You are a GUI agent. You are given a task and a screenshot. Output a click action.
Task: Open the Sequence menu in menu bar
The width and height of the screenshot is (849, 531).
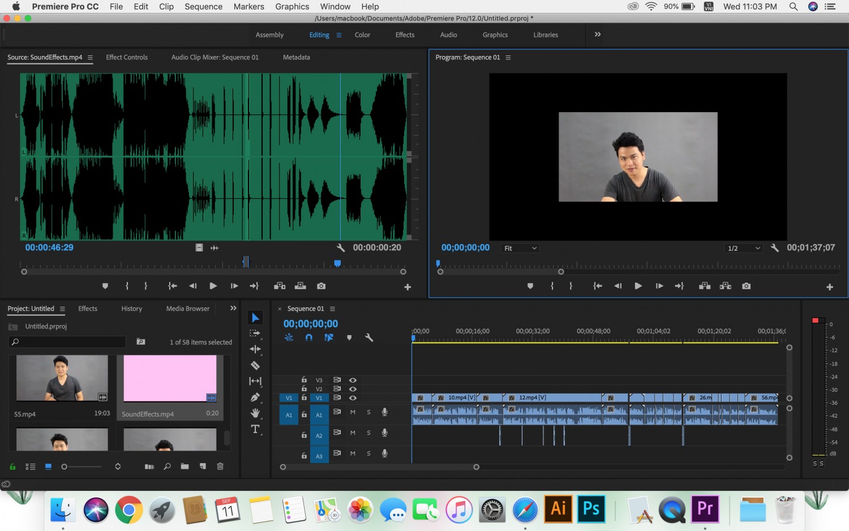(203, 6)
